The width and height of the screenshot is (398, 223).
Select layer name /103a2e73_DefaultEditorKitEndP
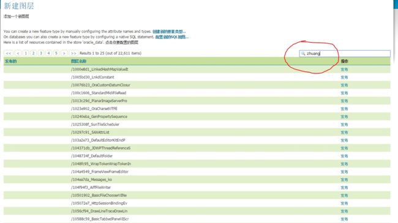pos(98,140)
